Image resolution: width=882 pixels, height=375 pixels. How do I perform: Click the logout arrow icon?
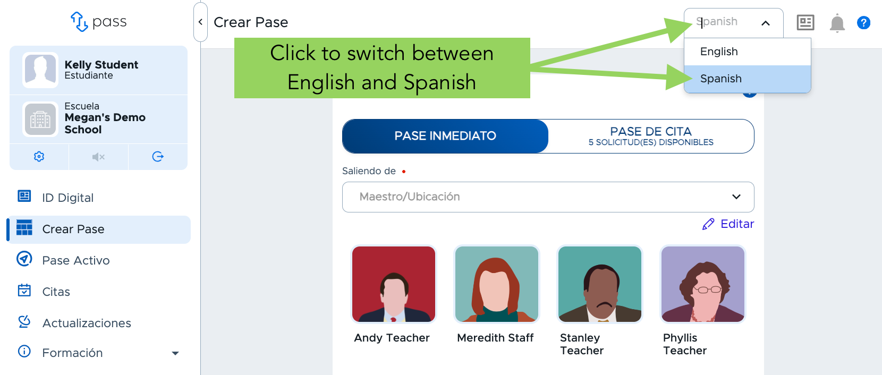tap(158, 157)
